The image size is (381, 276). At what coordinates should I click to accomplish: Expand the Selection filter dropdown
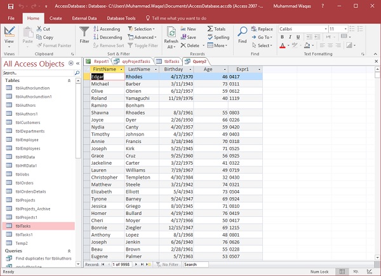coord(142,29)
